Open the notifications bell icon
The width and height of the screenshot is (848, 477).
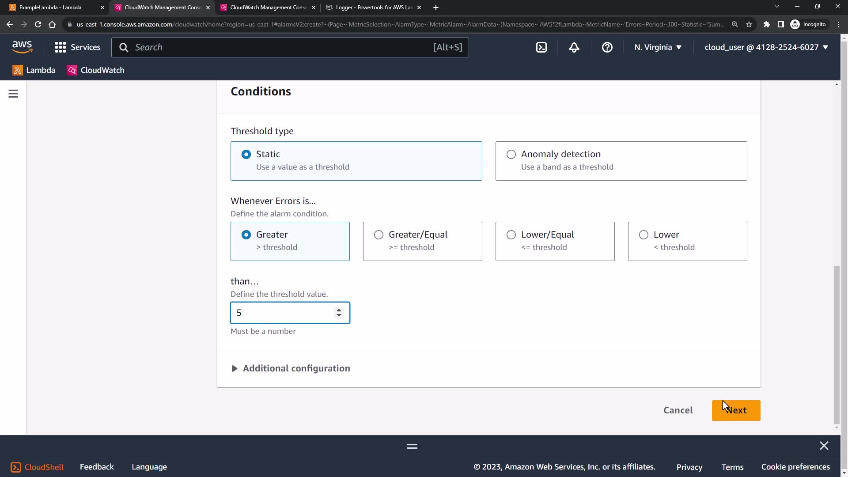tap(574, 47)
